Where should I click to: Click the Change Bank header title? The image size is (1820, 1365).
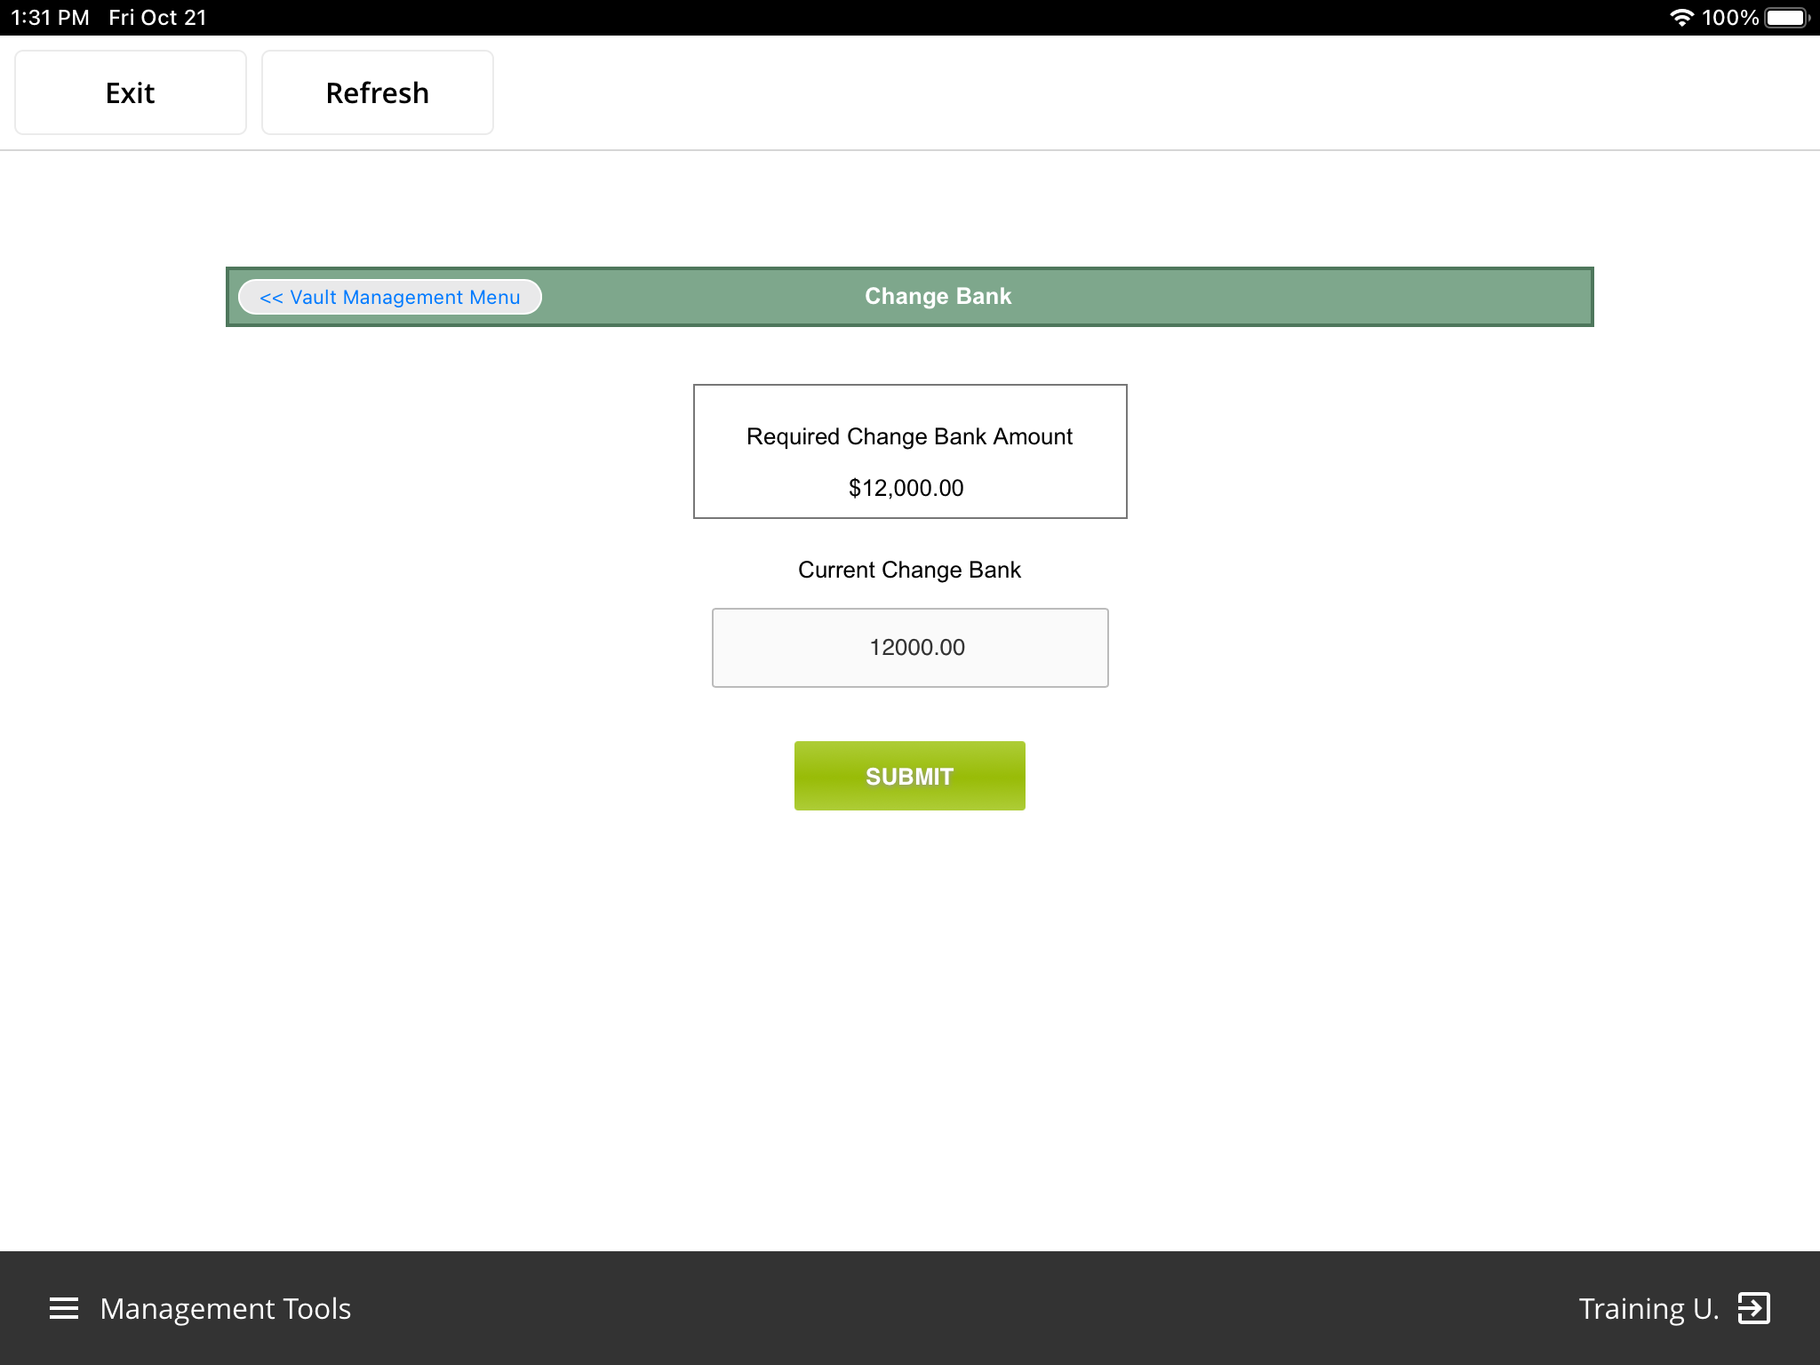point(937,296)
